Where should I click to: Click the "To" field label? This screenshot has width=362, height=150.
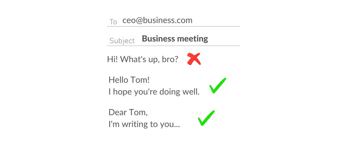113,22
